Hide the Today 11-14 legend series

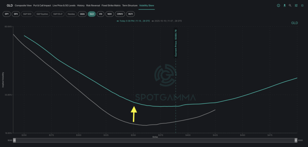click(133, 21)
